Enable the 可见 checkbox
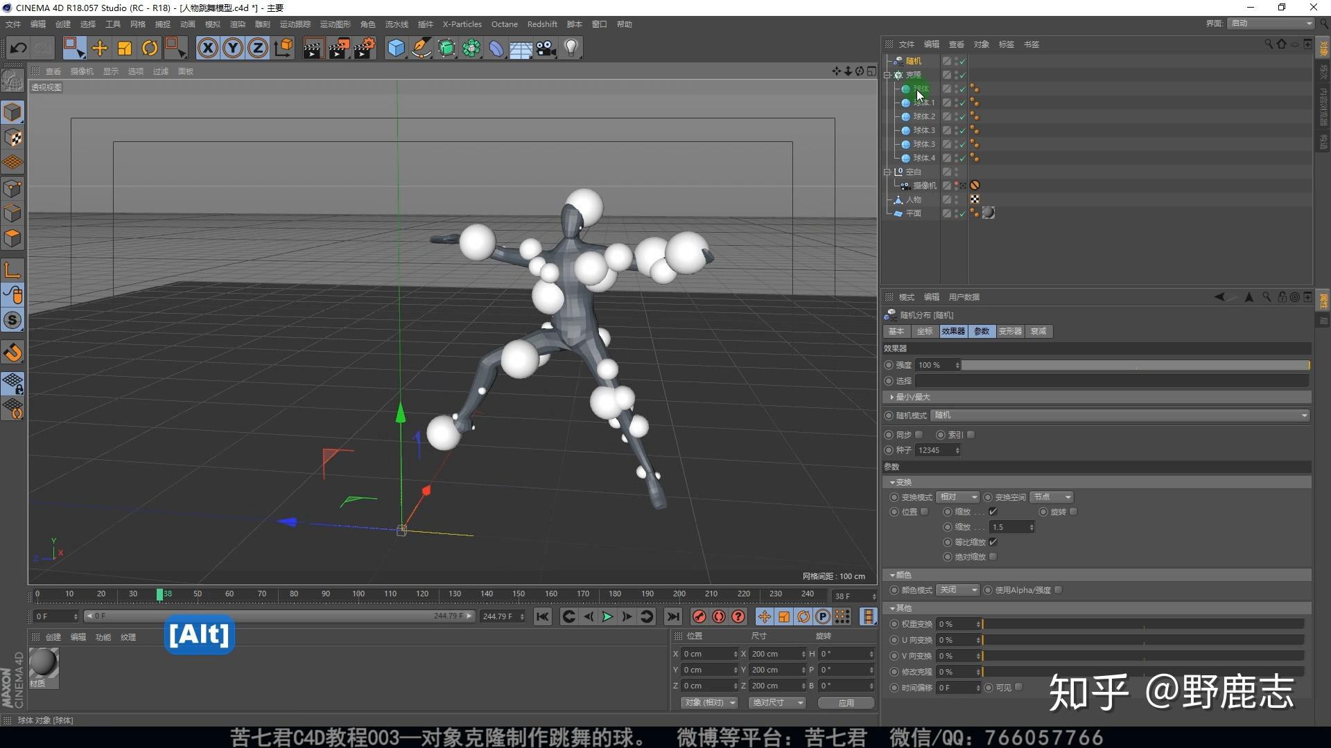The height and width of the screenshot is (748, 1331). 1019,687
